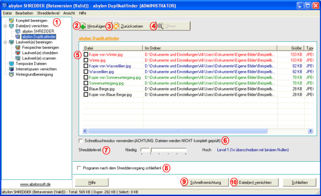This screenshot has height=196, width=321.
Task: Check the box for Blaue Berge.jpg
Action: tap(86, 89)
